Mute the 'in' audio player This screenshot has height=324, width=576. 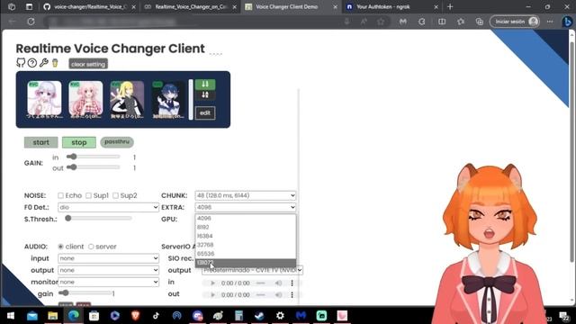tap(278, 283)
